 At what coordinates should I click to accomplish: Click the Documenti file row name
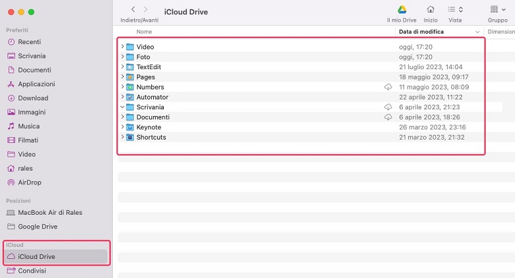153,117
